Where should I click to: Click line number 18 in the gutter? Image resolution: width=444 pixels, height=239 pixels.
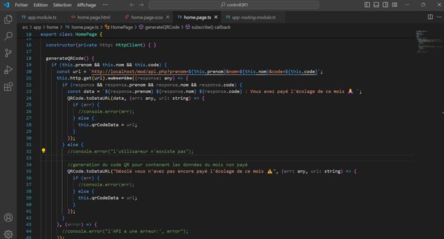click(29, 58)
